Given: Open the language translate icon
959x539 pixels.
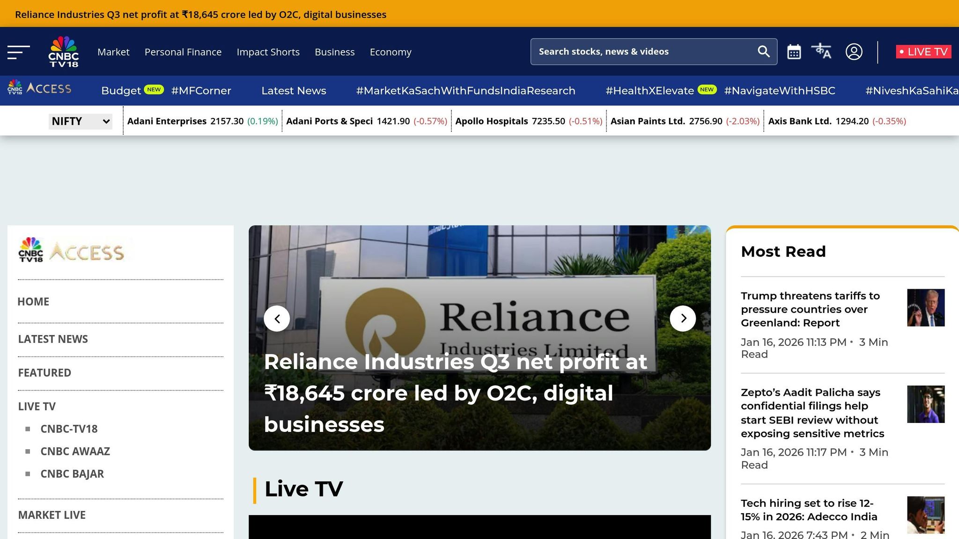Looking at the screenshot, I should pyautogui.click(x=822, y=51).
